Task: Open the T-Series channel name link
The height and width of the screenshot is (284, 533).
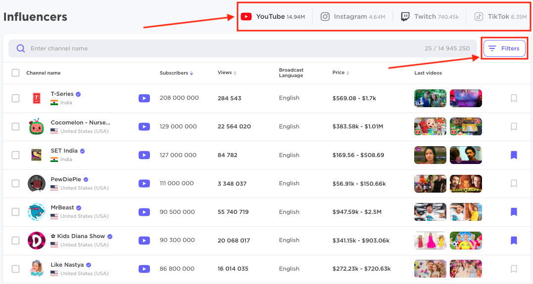Action: pyautogui.click(x=62, y=94)
